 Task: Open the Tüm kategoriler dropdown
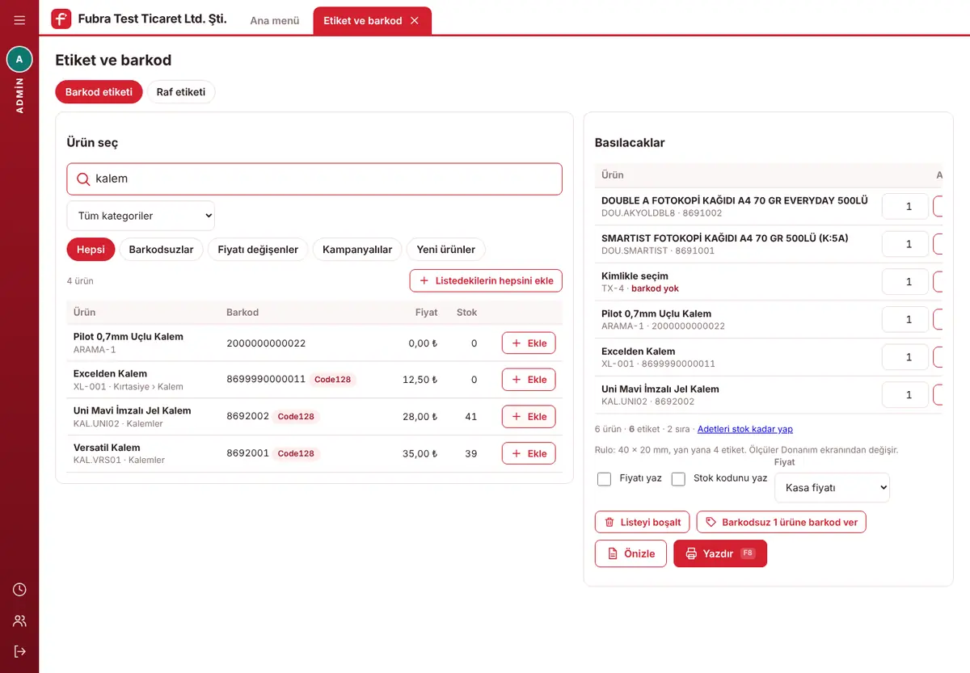click(141, 216)
